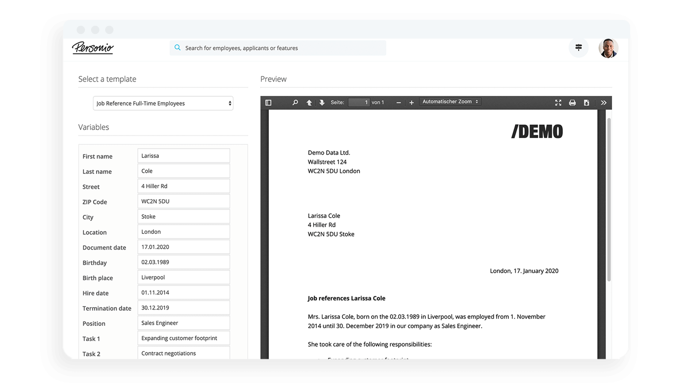Screen dimensions: 693x386
Task: Click the print icon in PDF toolbar
Action: pos(573,102)
